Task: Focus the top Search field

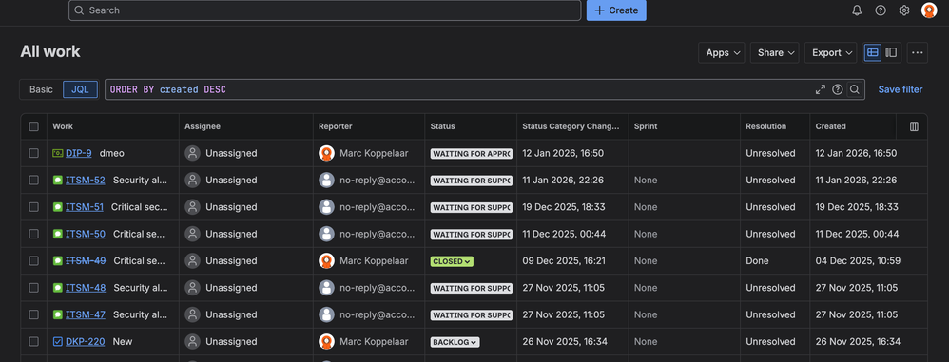Action: [x=324, y=10]
